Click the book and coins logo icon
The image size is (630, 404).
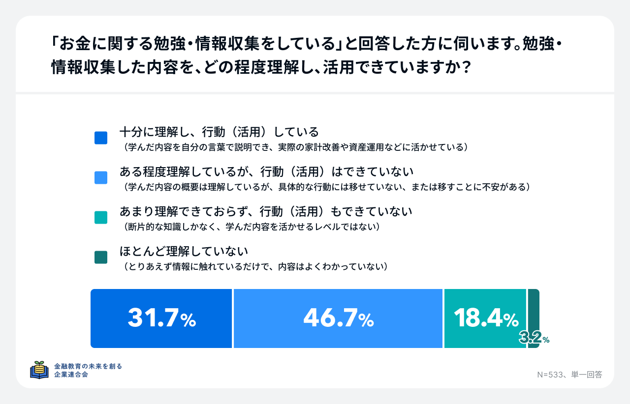pyautogui.click(x=39, y=370)
